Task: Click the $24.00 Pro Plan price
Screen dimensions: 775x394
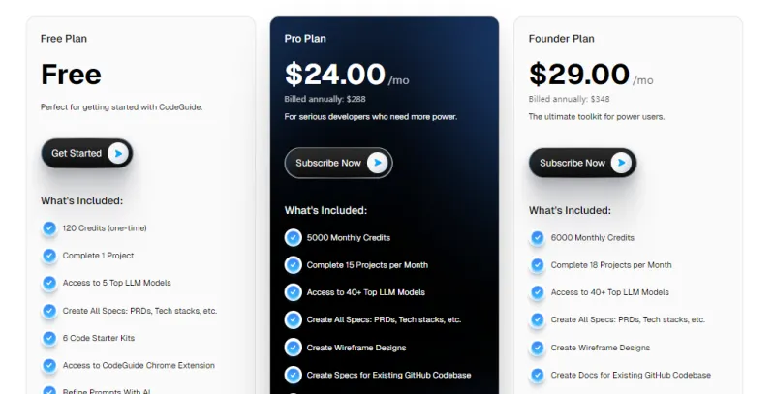Action: [334, 74]
